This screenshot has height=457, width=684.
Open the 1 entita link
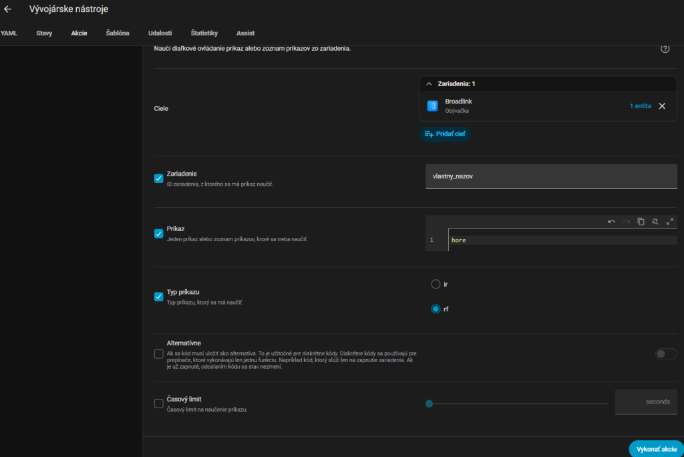[x=640, y=106]
